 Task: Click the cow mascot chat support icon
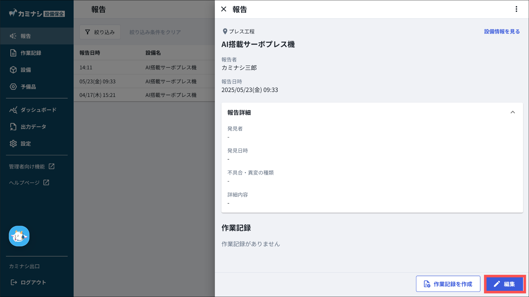tap(19, 236)
